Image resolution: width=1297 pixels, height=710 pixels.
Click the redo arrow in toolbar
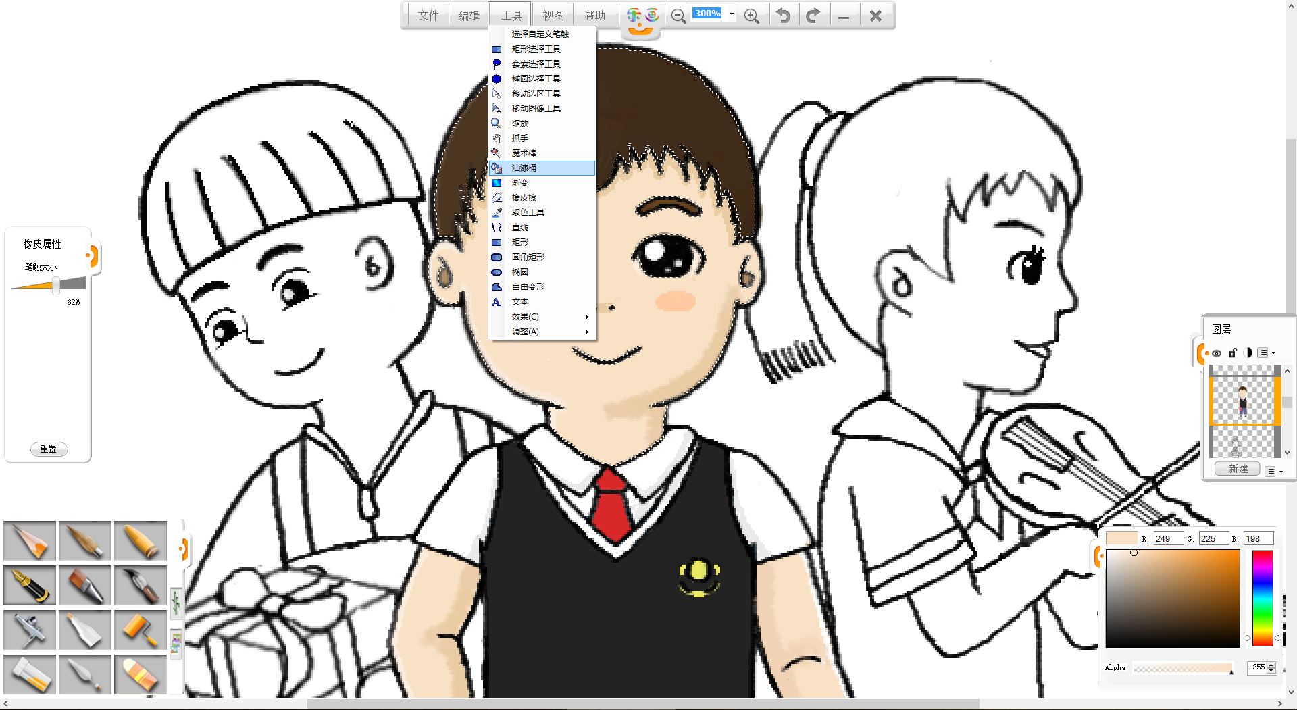[x=813, y=16]
